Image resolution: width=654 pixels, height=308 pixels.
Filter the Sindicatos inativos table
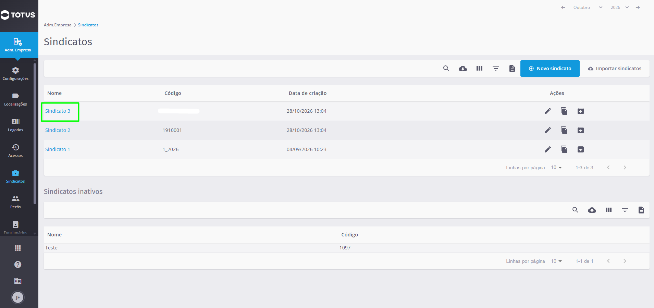click(x=625, y=210)
